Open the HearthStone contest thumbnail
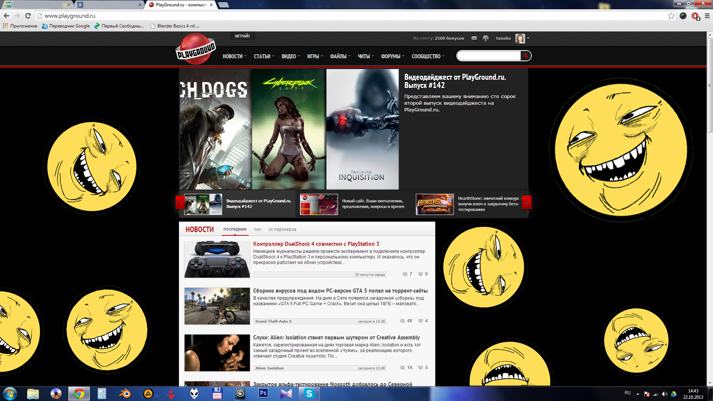 click(434, 204)
